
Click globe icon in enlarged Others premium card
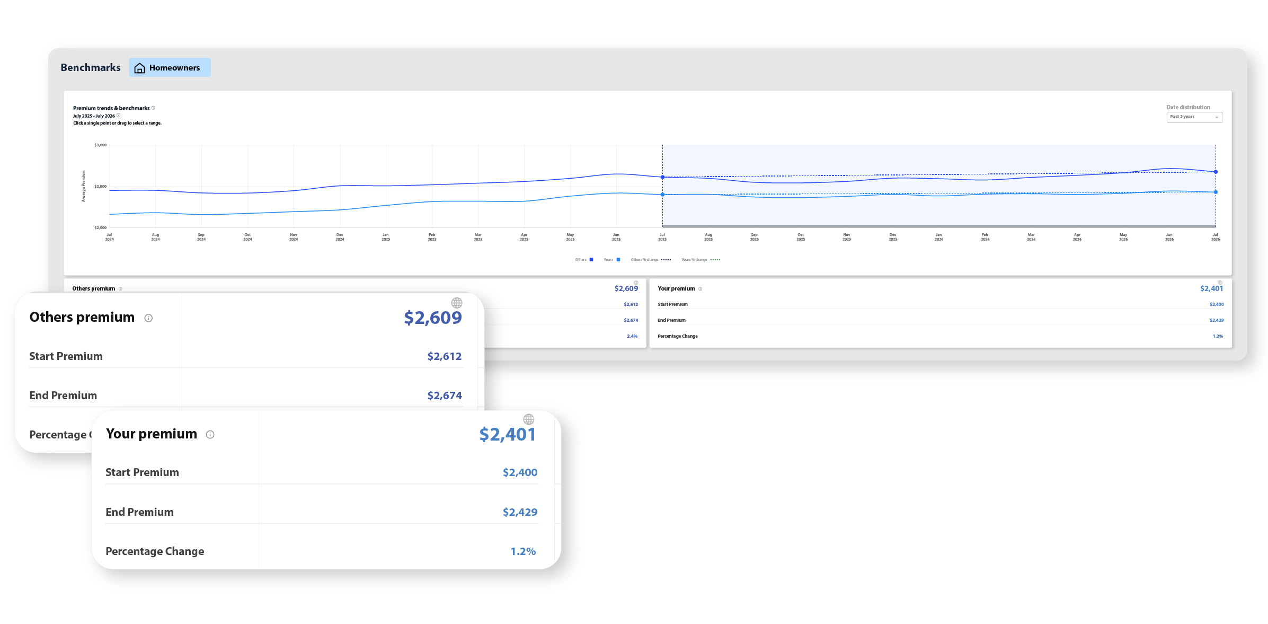457,303
